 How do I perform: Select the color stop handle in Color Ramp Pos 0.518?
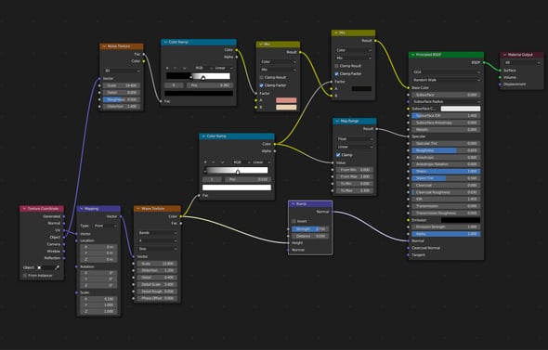tap(238, 172)
